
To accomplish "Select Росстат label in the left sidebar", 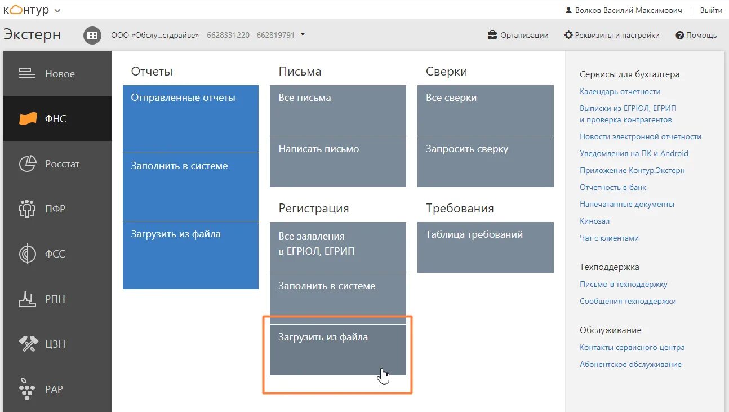I will click(63, 164).
